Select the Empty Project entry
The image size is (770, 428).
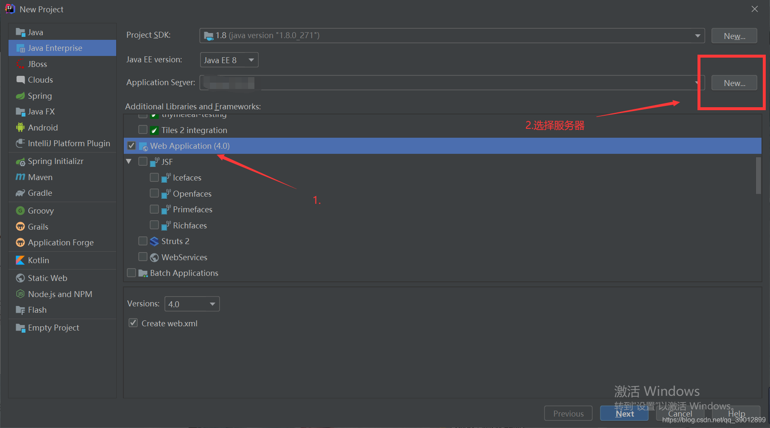(x=62, y=328)
